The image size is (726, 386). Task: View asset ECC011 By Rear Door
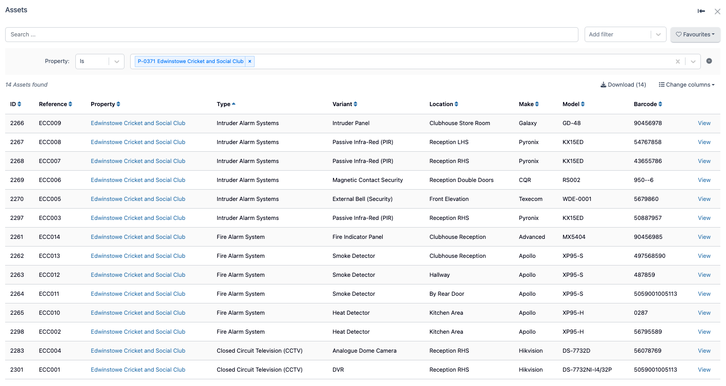[704, 294]
